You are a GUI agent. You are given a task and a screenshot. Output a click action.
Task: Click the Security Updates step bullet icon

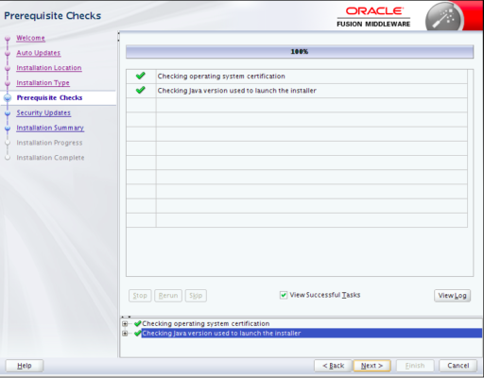tap(8, 113)
